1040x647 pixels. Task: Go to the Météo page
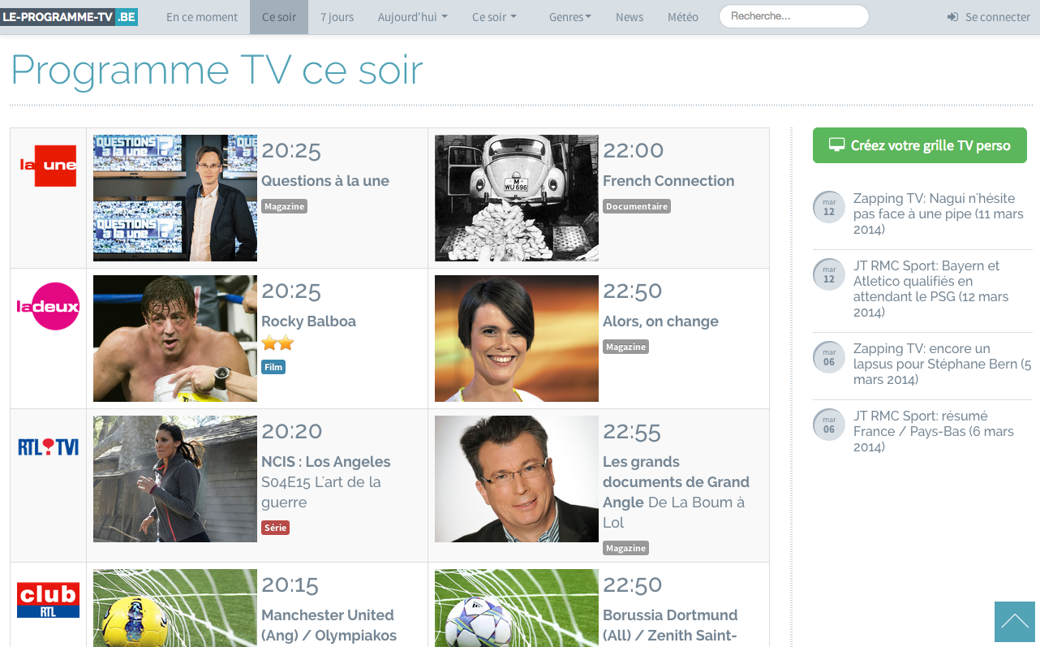pyautogui.click(x=682, y=17)
